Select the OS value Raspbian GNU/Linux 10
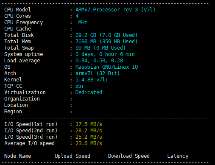 coord(106,67)
